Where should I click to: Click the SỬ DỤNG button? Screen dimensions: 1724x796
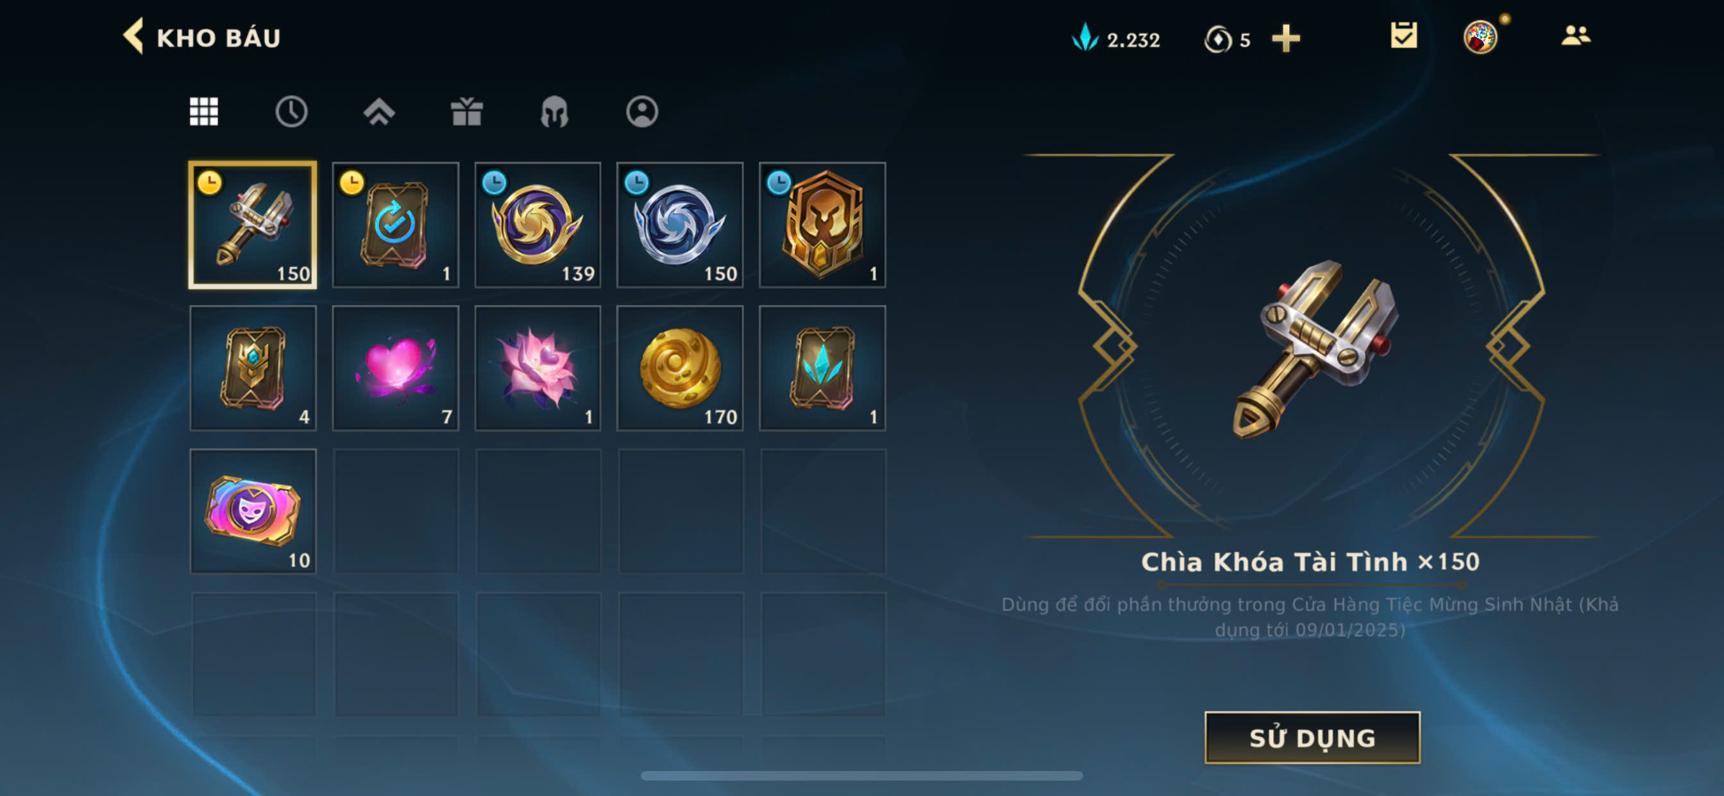(x=1312, y=737)
